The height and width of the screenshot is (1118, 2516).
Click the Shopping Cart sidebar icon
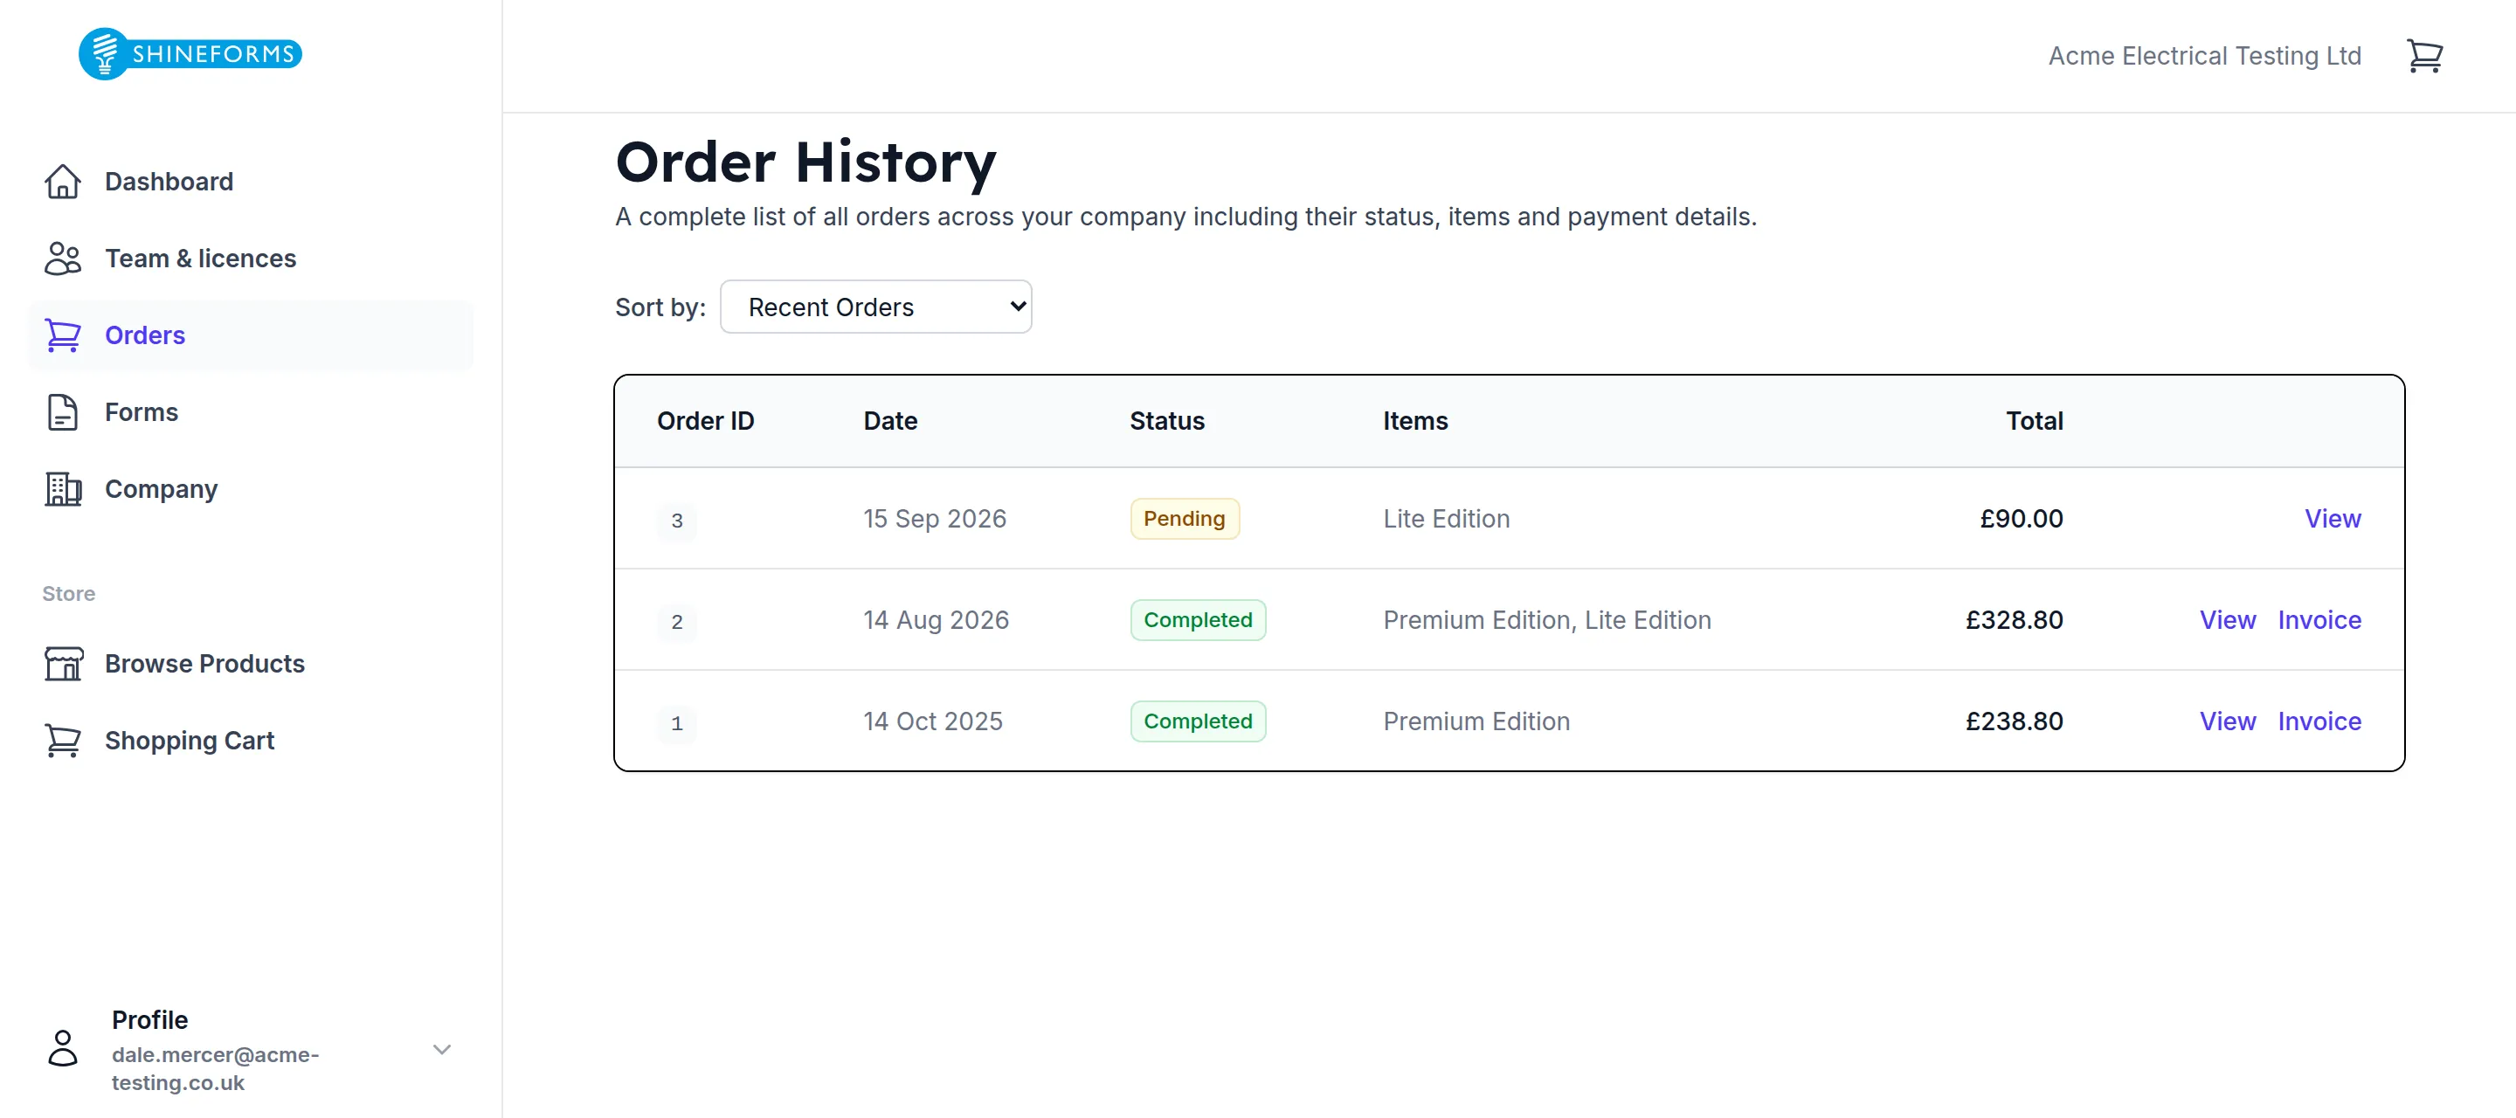(63, 740)
